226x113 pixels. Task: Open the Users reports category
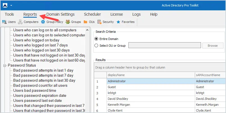[x=9, y=22]
